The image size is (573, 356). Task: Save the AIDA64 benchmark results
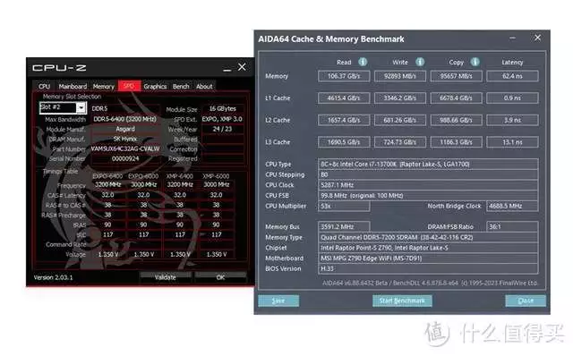pos(278,301)
